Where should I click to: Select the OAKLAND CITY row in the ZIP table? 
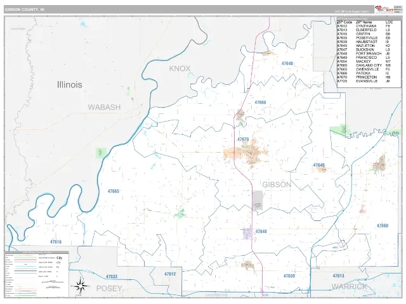click(363, 65)
